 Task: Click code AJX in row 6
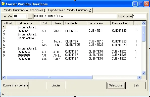point(44,45)
